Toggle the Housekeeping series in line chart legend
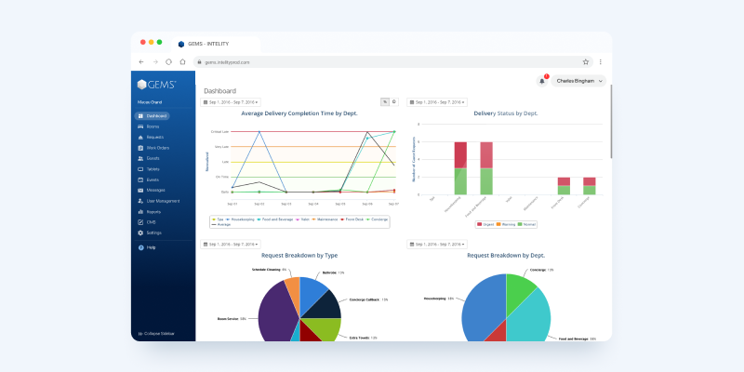The width and height of the screenshot is (744, 372). coord(240,219)
